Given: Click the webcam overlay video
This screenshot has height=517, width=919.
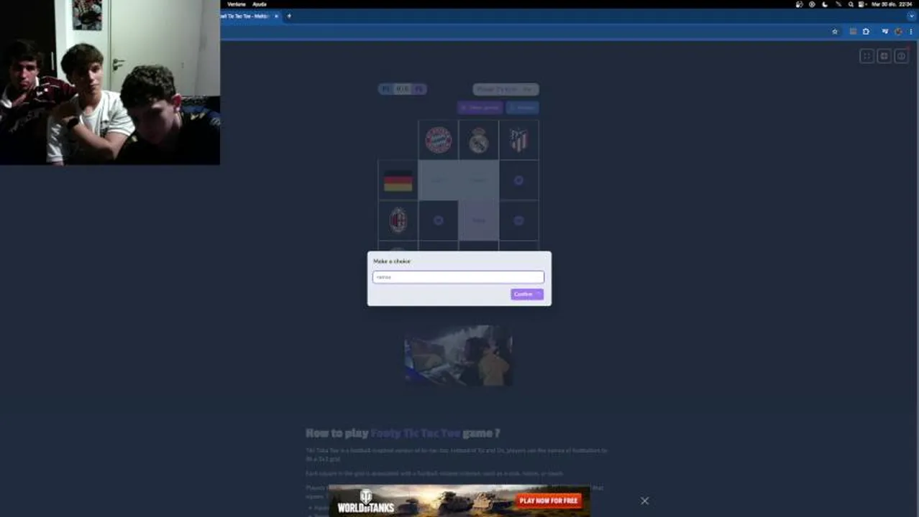Looking at the screenshot, I should tap(110, 83).
